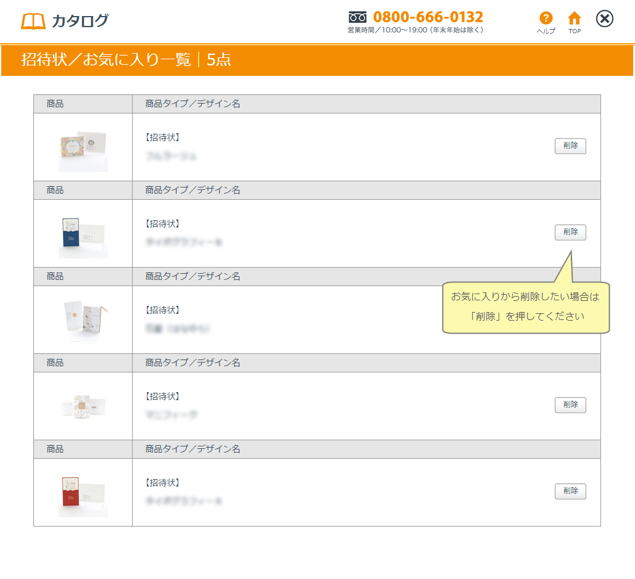Select the navy blue invitation thumbnail
Image resolution: width=635 pixels, height=579 pixels.
83,237
